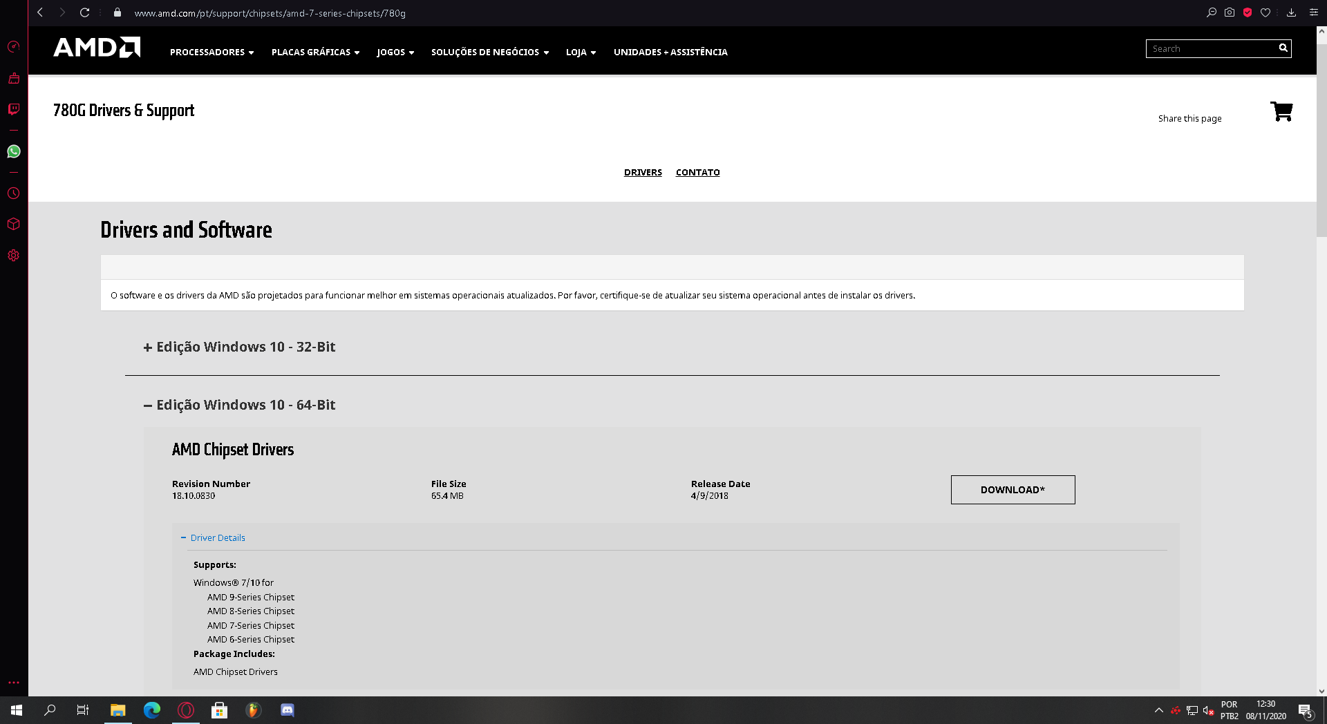Image resolution: width=1327 pixels, height=724 pixels.
Task: Open Settings gear in the sidebar
Action: point(13,255)
